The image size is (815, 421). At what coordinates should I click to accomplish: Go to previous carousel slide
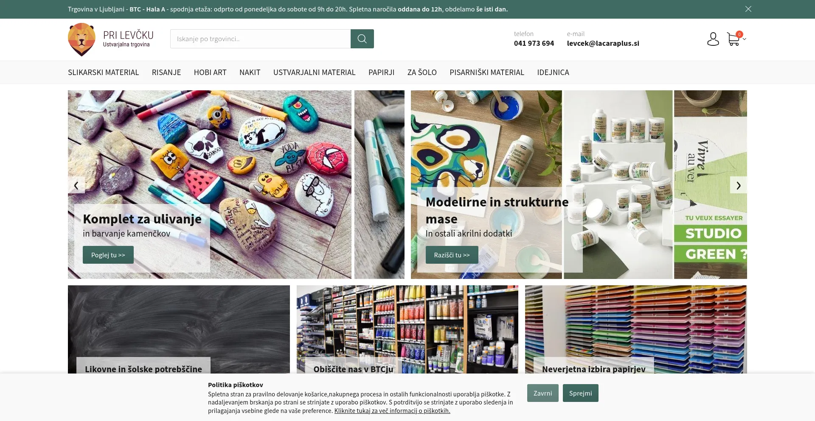point(76,185)
